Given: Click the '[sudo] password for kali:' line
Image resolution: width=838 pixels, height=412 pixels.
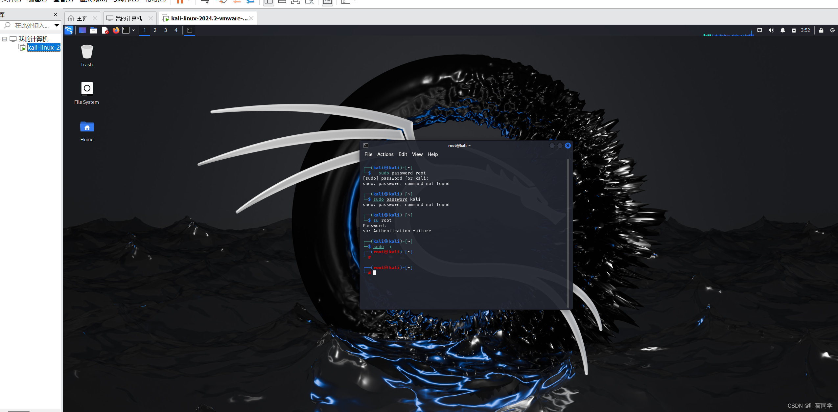Looking at the screenshot, I should click(395, 178).
